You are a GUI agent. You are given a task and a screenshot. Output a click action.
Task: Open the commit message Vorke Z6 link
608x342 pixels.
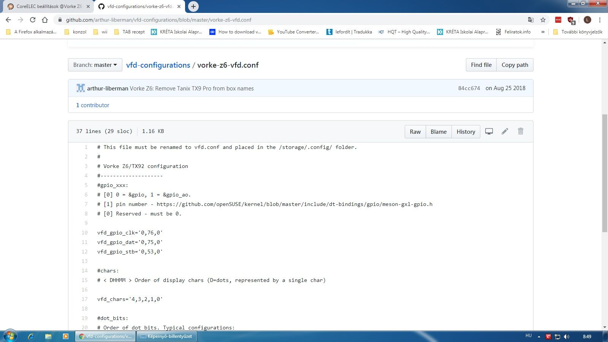[192, 89]
